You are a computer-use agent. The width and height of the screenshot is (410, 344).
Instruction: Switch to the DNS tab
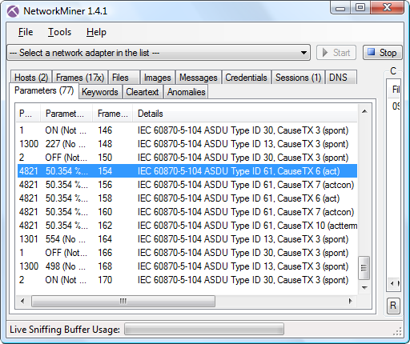click(341, 78)
